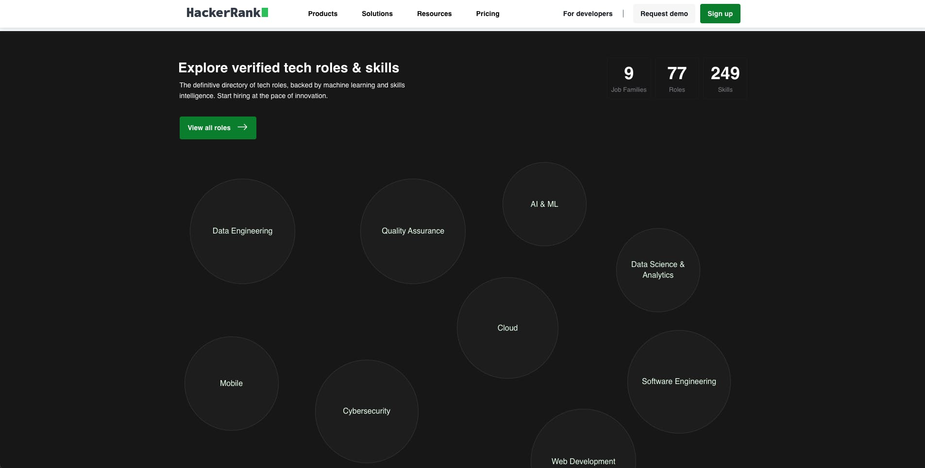Open the Solutions menu
Viewport: 925px width, 468px height.
[377, 14]
